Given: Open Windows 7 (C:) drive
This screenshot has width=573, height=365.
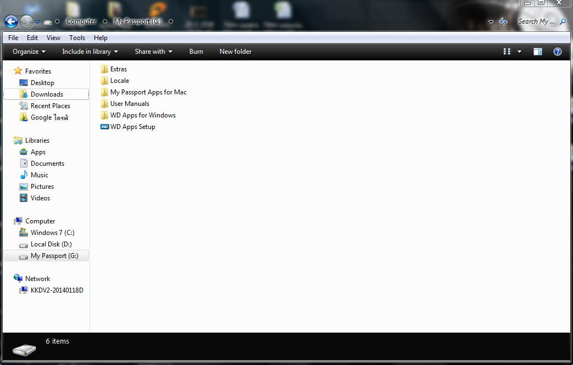Looking at the screenshot, I should click(52, 232).
